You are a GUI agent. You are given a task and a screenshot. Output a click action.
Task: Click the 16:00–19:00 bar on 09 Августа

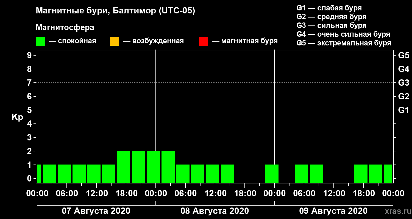(361, 174)
